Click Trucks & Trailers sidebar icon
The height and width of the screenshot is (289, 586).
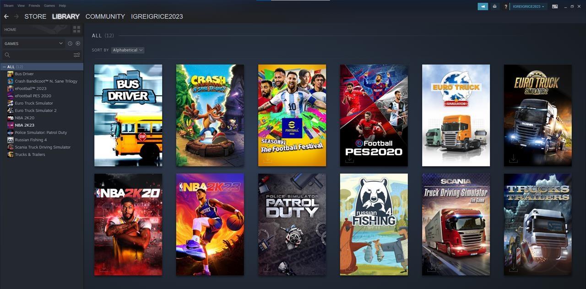[x=11, y=154]
